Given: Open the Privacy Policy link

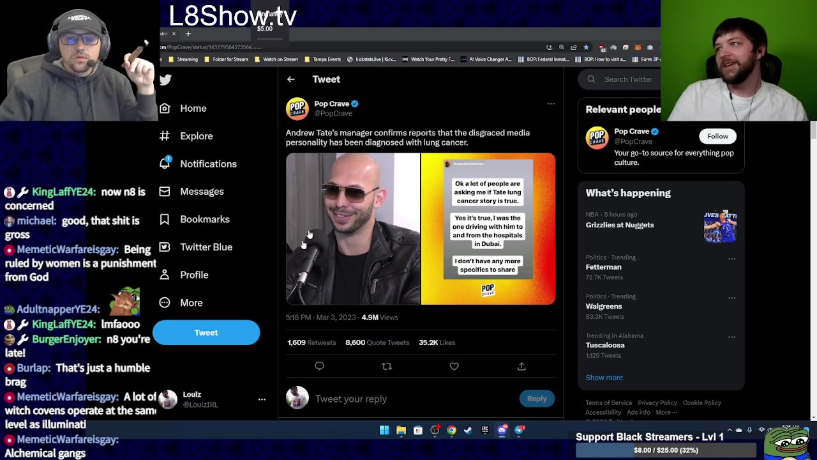Looking at the screenshot, I should tap(657, 402).
